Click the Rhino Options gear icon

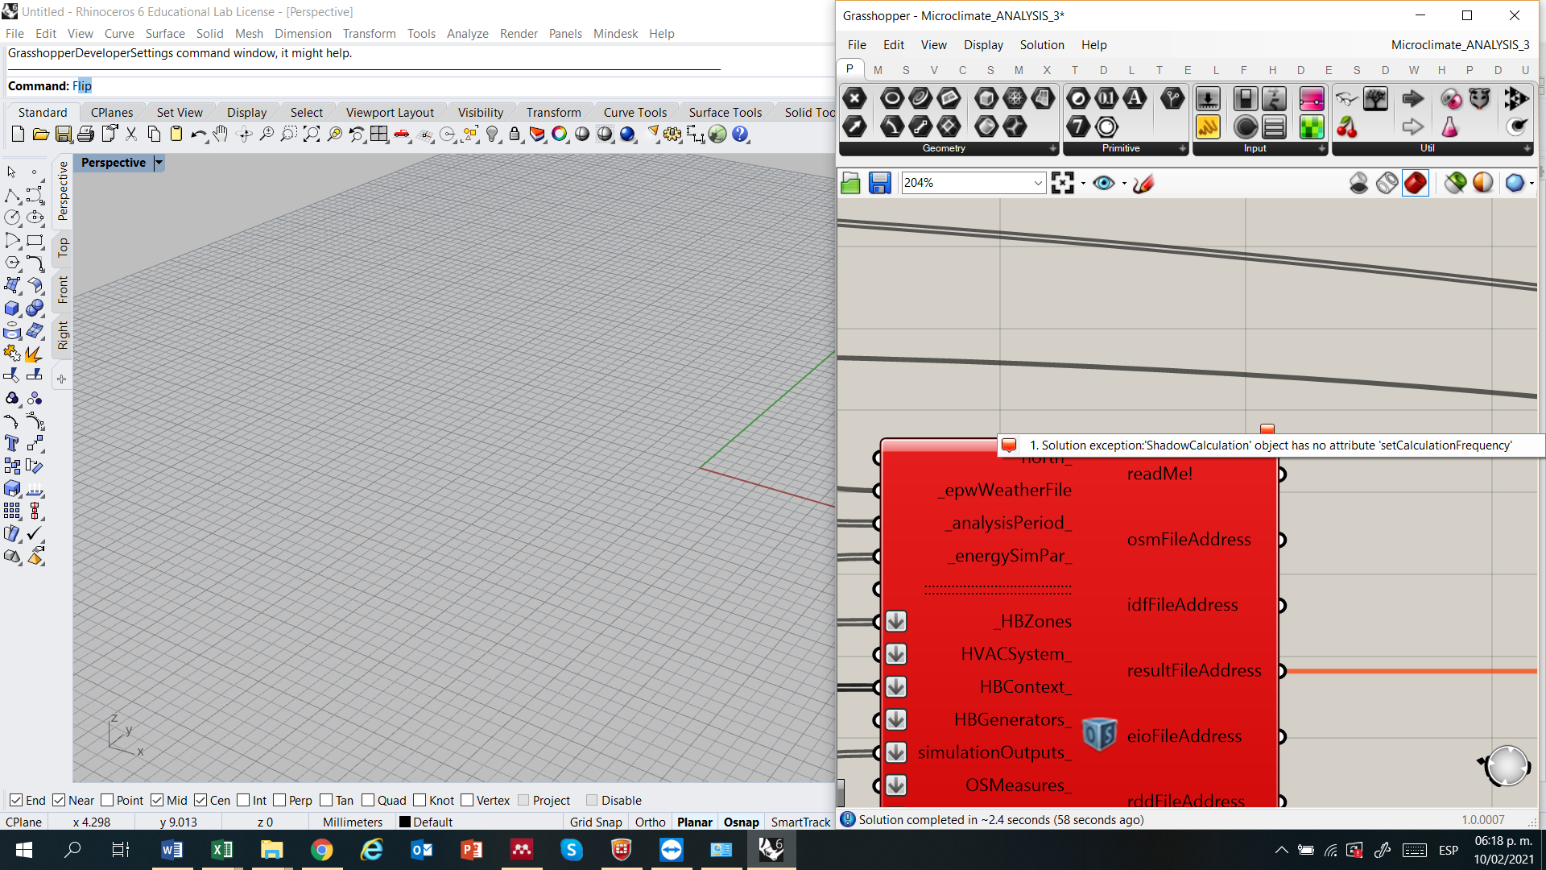[672, 135]
